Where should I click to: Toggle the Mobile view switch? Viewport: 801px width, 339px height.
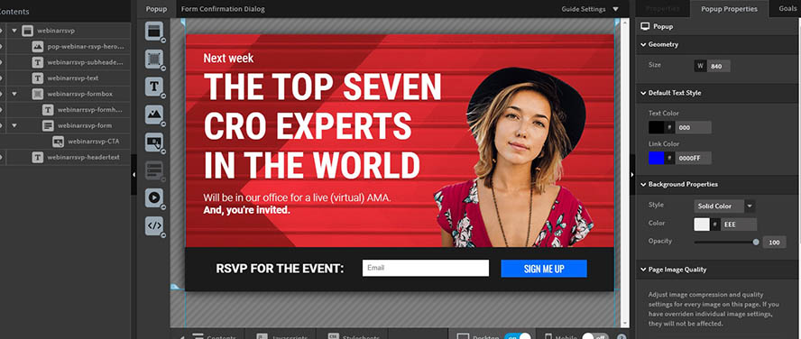[x=595, y=337]
